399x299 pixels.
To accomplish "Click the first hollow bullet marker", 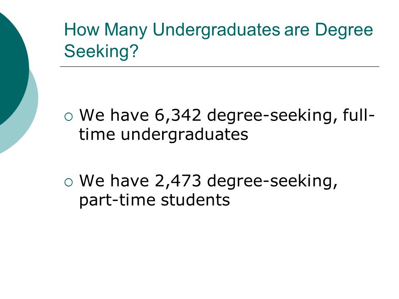I will tap(69, 117).
